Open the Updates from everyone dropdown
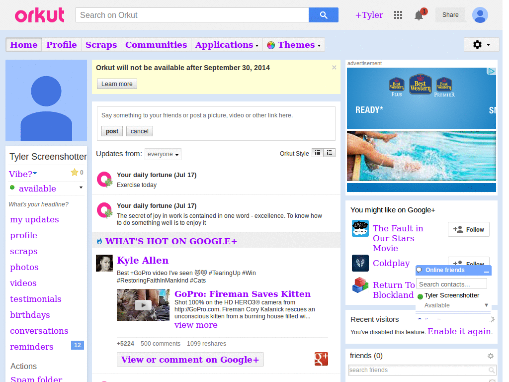The image size is (509, 382). point(163,154)
